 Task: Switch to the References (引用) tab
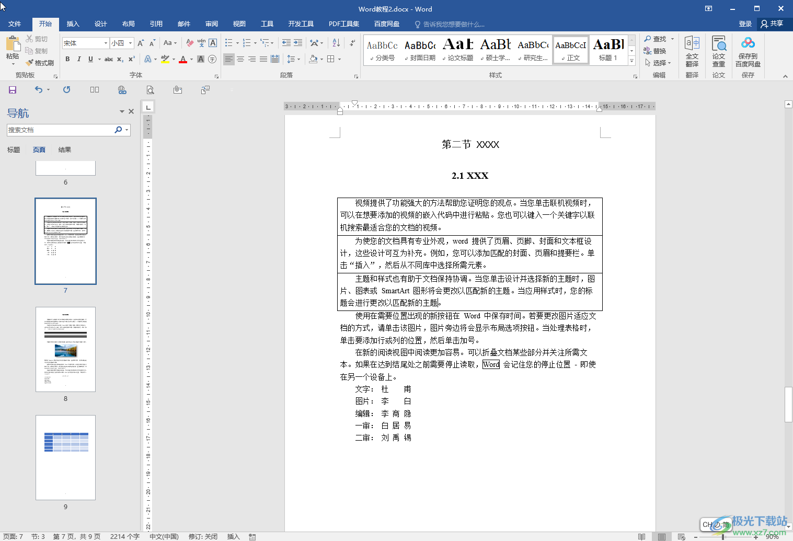click(x=156, y=24)
